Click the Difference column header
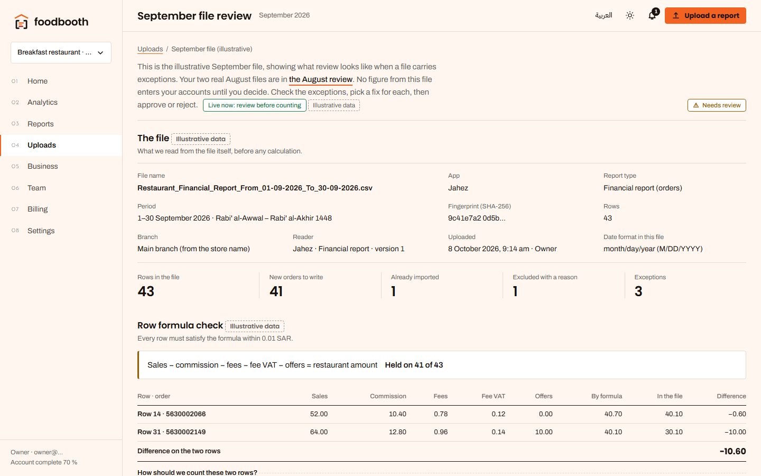761x476 pixels. click(x=731, y=396)
